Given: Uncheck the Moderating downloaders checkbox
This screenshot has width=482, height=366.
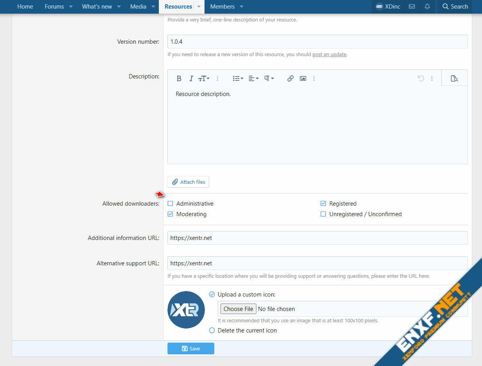Looking at the screenshot, I should (x=170, y=214).
